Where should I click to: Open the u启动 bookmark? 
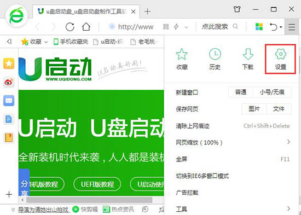[x=108, y=42]
